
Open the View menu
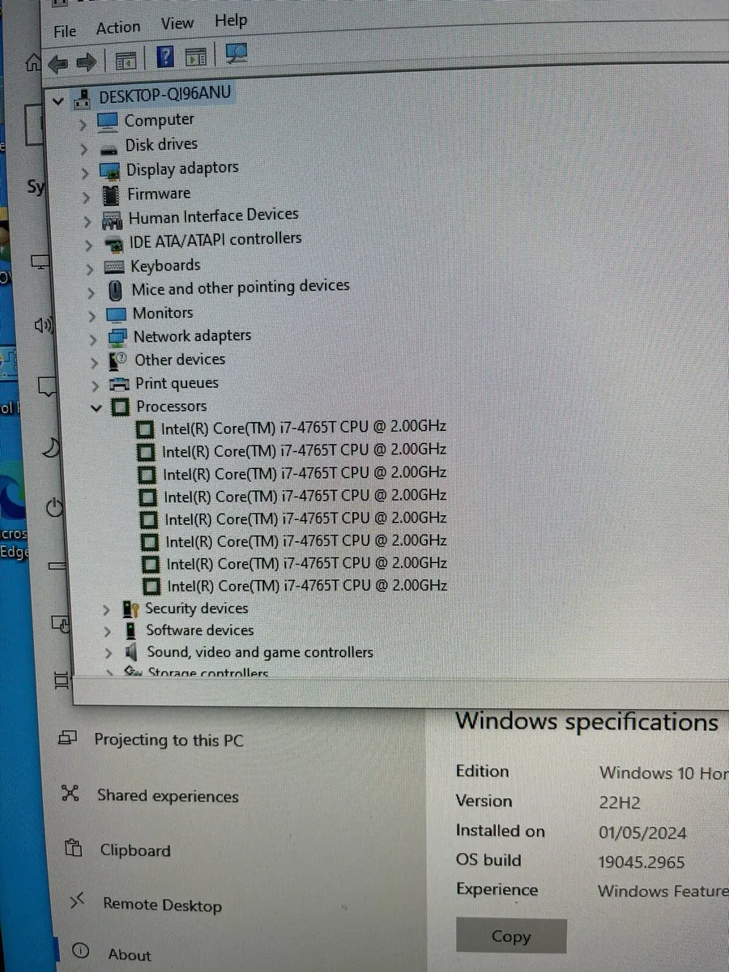click(177, 24)
